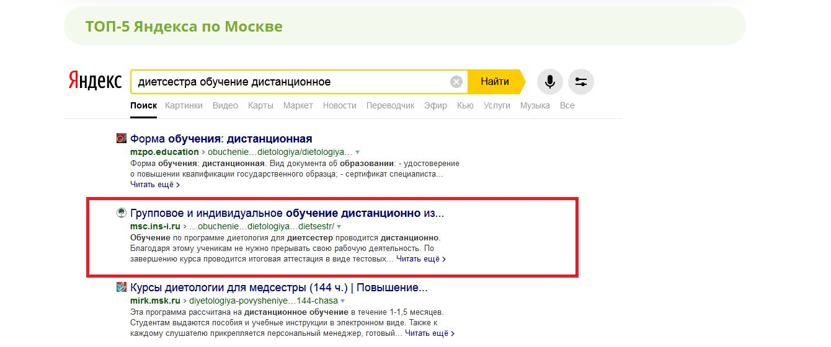Viewport: 831px width, 347px height.
Task: Click the mzpo.education favicon
Action: (122, 138)
